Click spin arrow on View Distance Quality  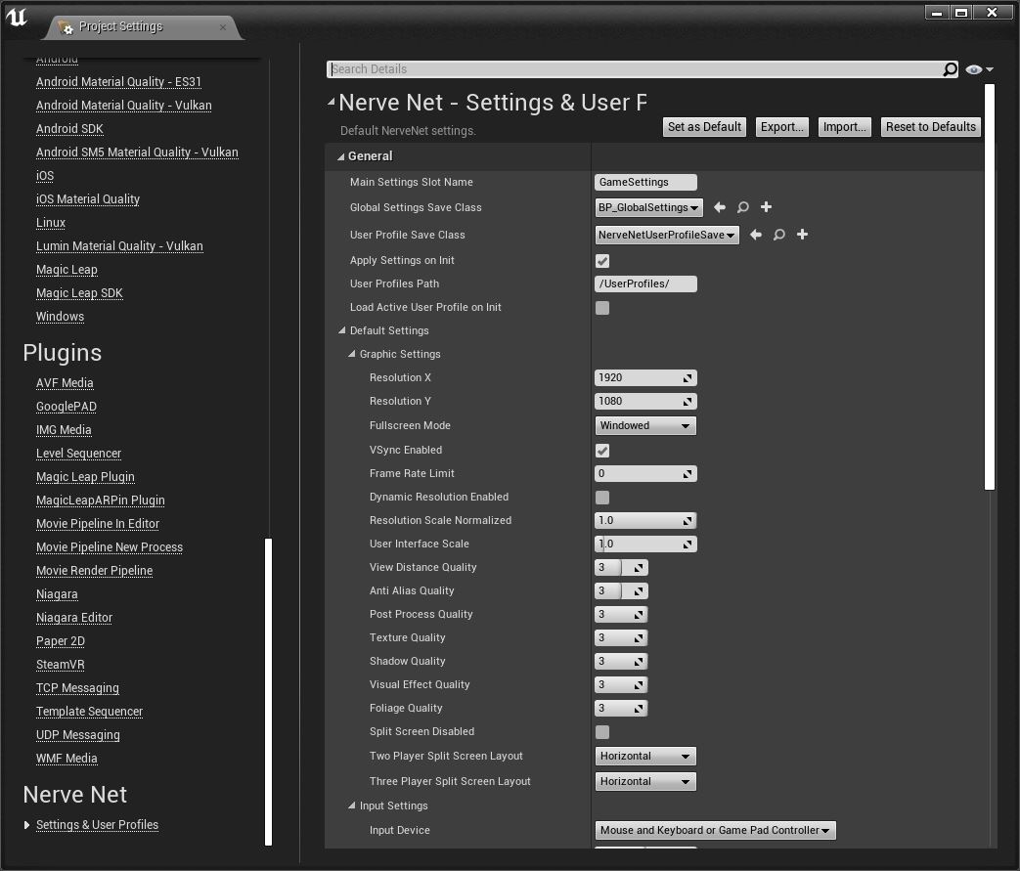coord(639,567)
